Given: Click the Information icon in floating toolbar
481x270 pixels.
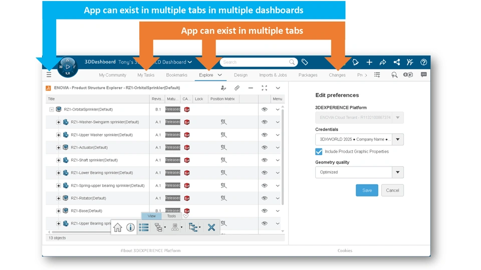Looking at the screenshot, I should pyautogui.click(x=130, y=227).
